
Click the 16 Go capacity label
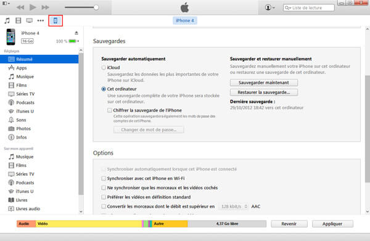[27, 41]
